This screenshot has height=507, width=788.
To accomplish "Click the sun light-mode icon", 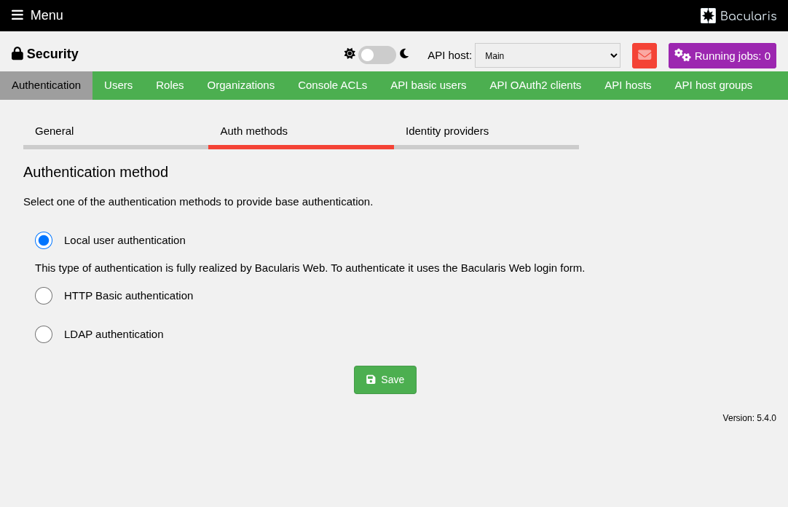I will coord(350,53).
